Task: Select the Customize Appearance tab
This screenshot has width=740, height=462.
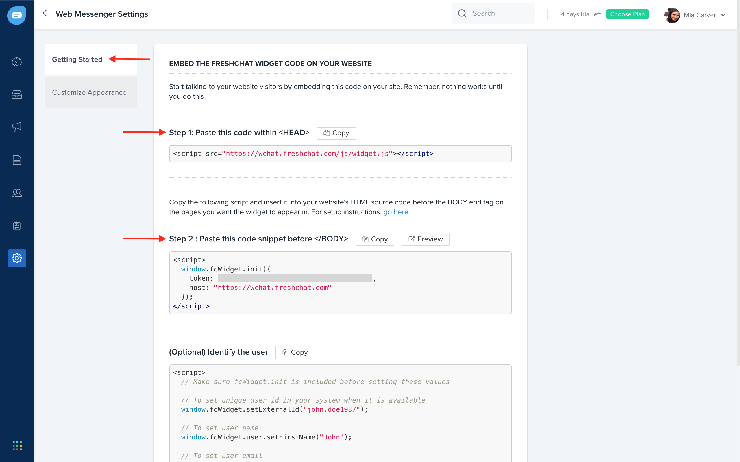Action: click(91, 92)
